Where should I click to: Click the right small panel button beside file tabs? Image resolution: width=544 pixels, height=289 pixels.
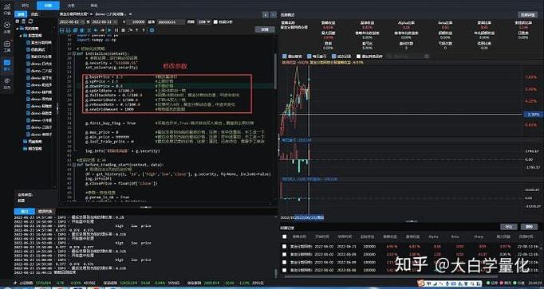pos(274,15)
